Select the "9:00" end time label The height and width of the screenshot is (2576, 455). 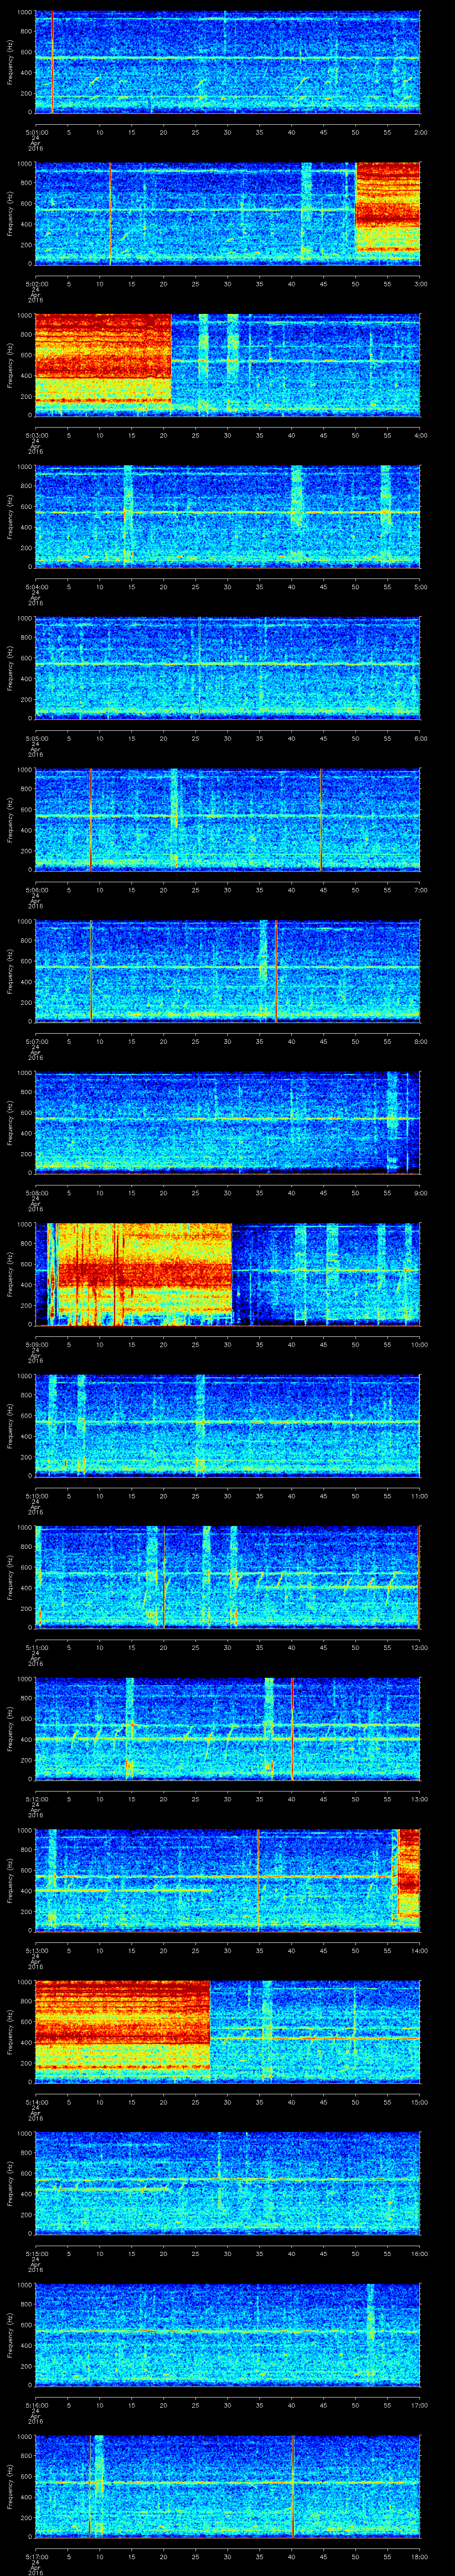click(x=420, y=1193)
